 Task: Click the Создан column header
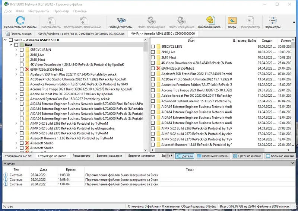(267, 41)
